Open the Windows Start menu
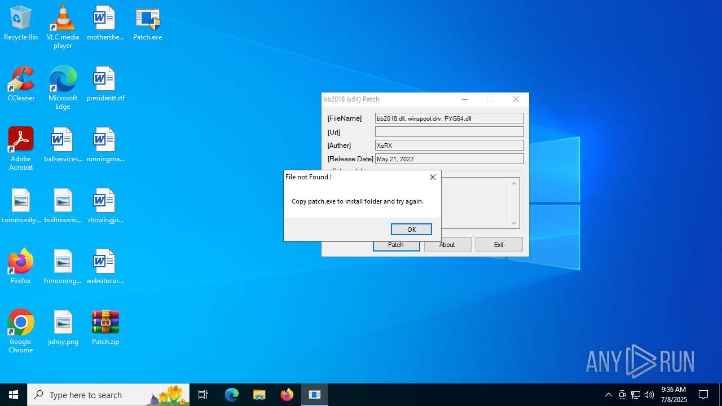The image size is (722, 406). tap(14, 395)
